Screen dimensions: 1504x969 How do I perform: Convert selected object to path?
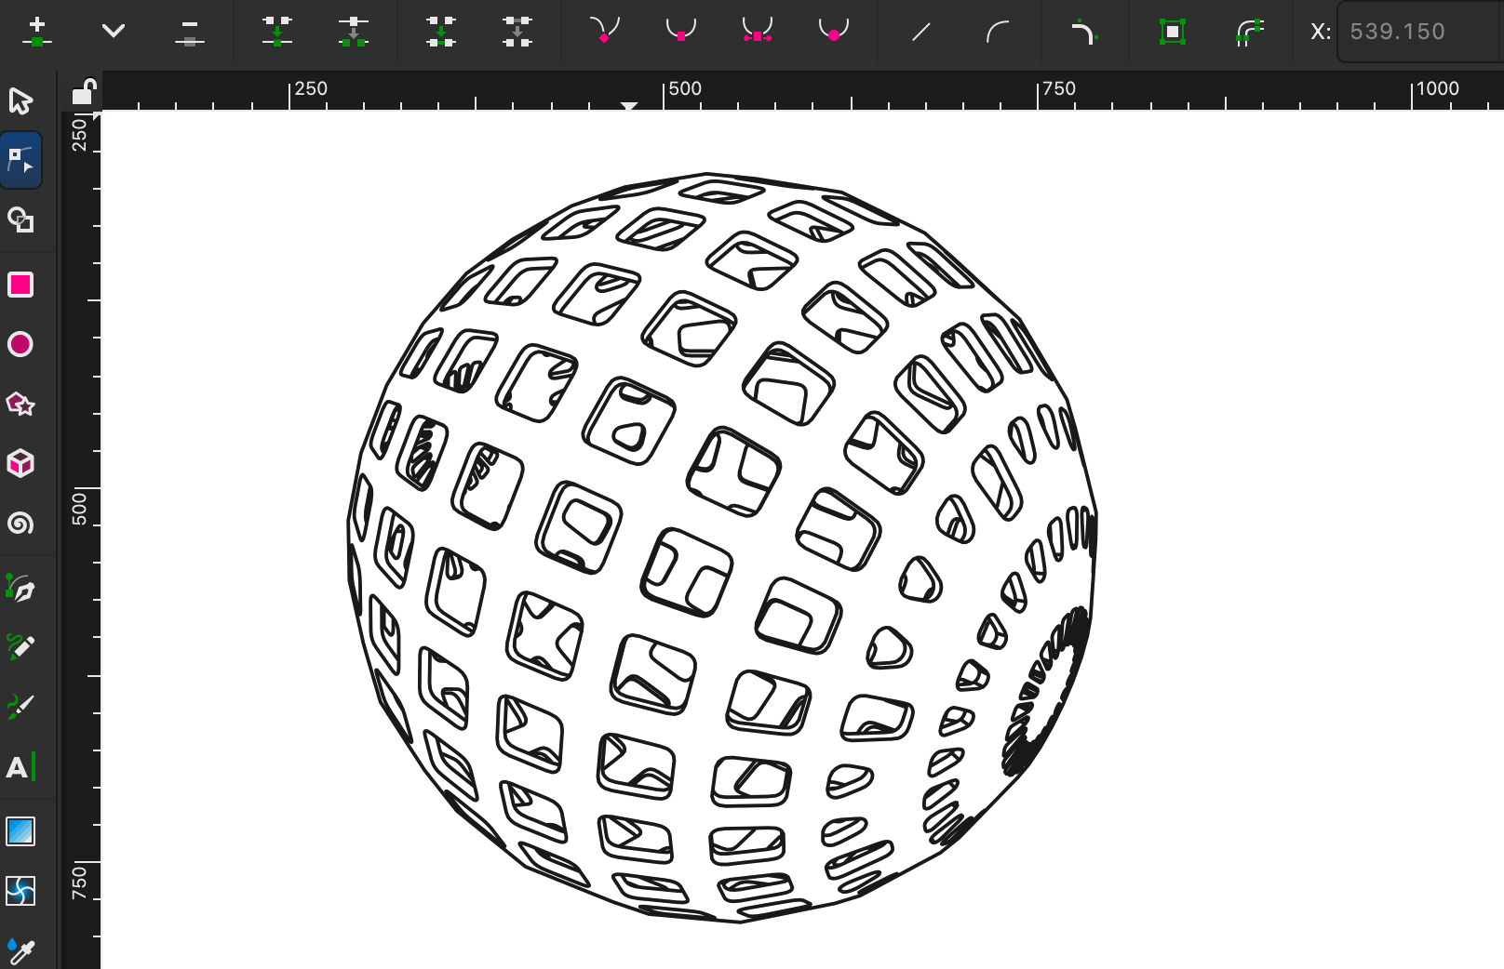(x=1173, y=32)
